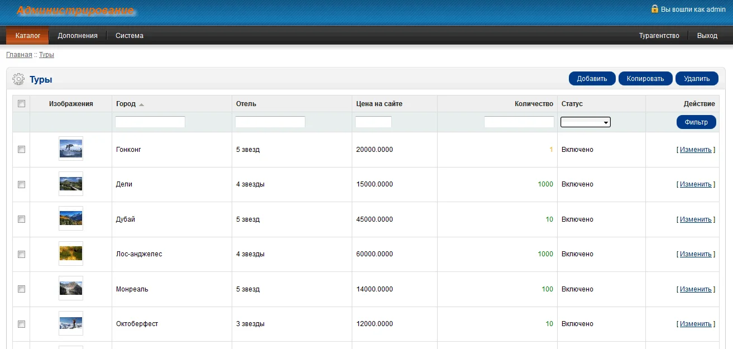Click the gear icon beside Туры heading
733x349 pixels.
coord(18,79)
